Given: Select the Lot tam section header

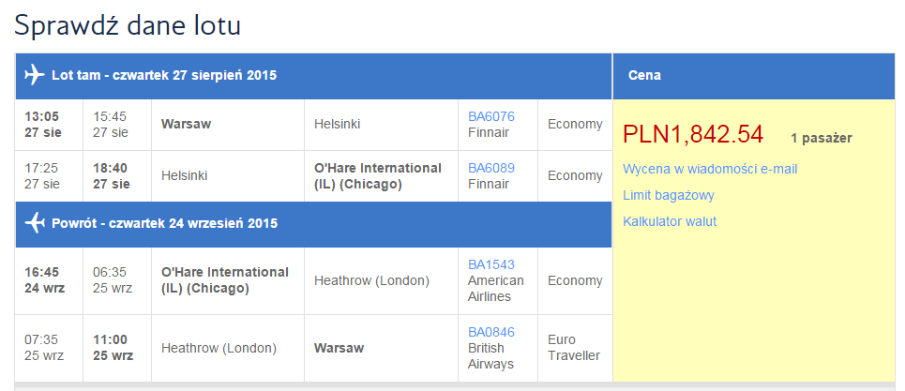Looking at the screenshot, I should click(313, 76).
